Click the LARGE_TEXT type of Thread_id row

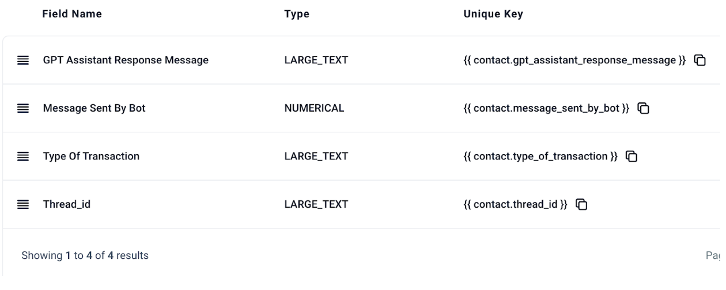point(316,204)
